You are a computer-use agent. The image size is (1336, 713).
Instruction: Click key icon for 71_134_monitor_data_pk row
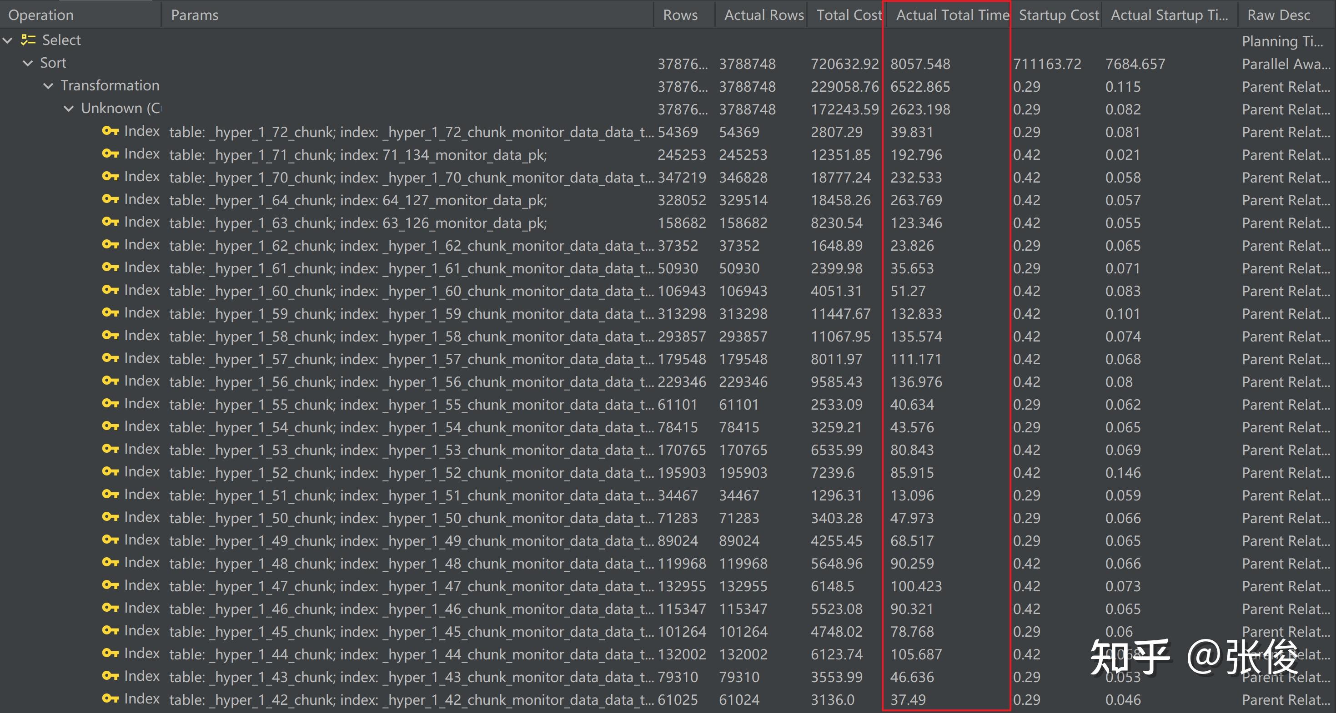(110, 154)
